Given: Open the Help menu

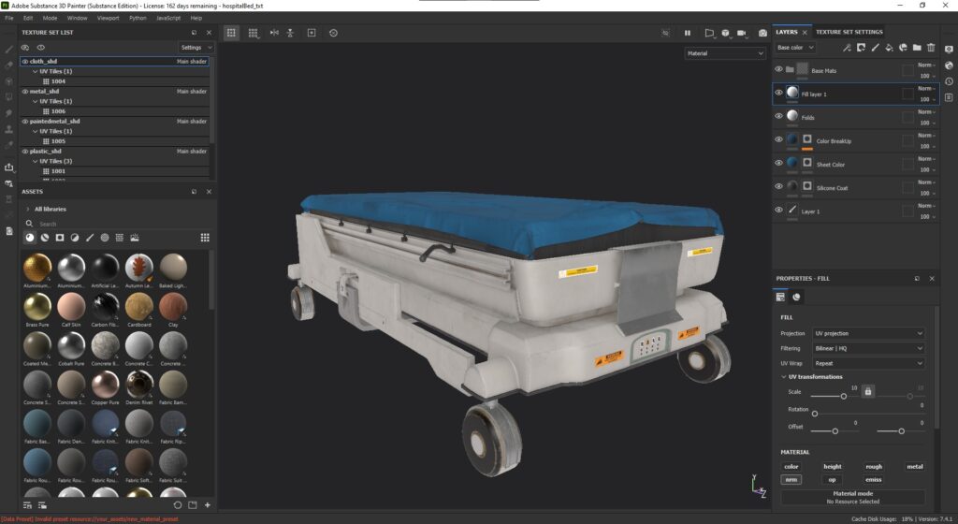Looking at the screenshot, I should pyautogui.click(x=196, y=19).
